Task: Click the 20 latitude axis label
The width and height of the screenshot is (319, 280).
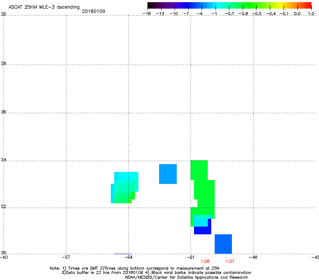Action: (3, 252)
